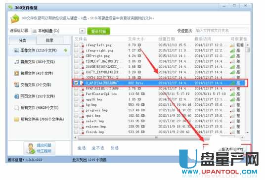The image size is (265, 180).
Task: Click the file icon of PerfCenterCpl.ico
Action: [82, 94]
